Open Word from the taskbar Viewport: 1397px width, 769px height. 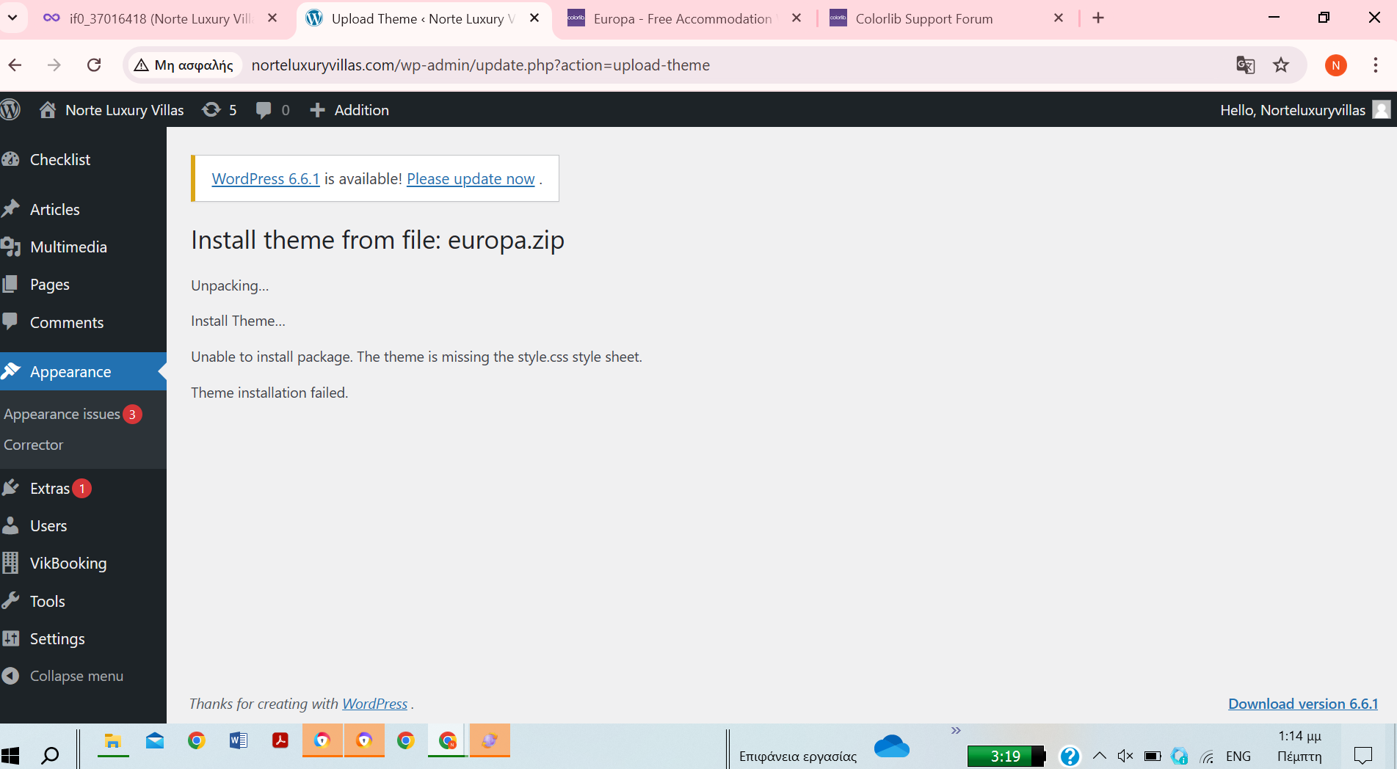pyautogui.click(x=238, y=741)
